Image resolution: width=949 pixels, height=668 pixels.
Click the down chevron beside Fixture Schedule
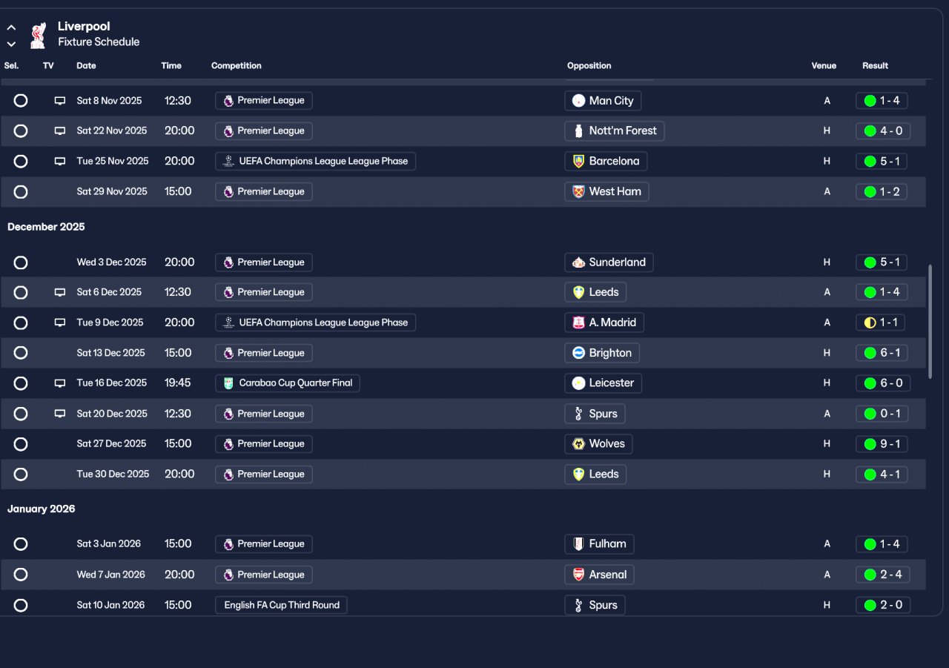click(x=11, y=44)
